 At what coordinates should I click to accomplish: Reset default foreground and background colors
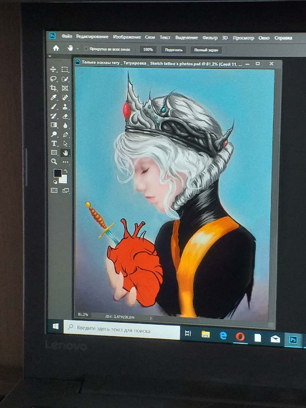coord(55,182)
